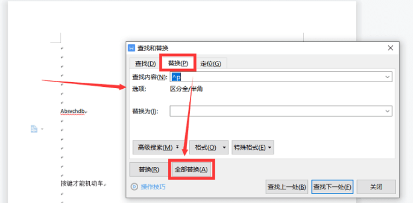Screen dimensions: 413x203
Task: Select the 替换(P) tab
Action: (178, 63)
